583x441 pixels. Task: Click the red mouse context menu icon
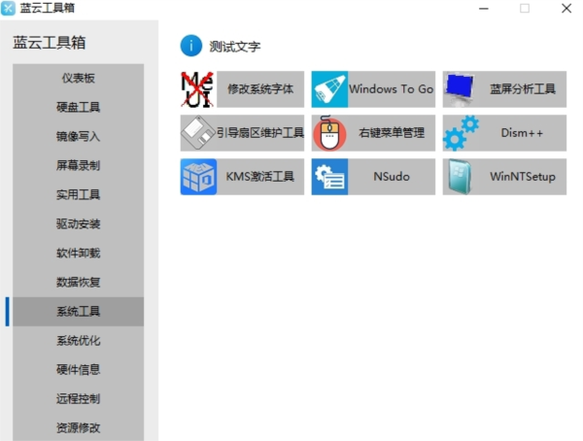[x=329, y=133]
